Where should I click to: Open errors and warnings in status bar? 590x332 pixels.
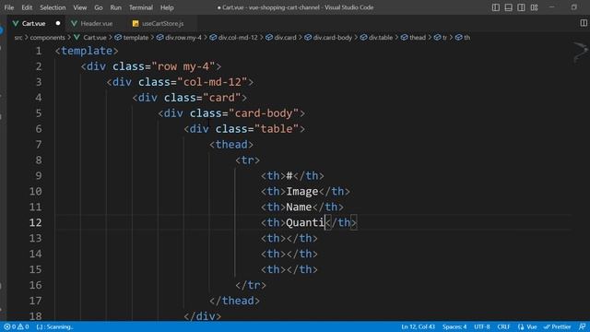point(17,326)
